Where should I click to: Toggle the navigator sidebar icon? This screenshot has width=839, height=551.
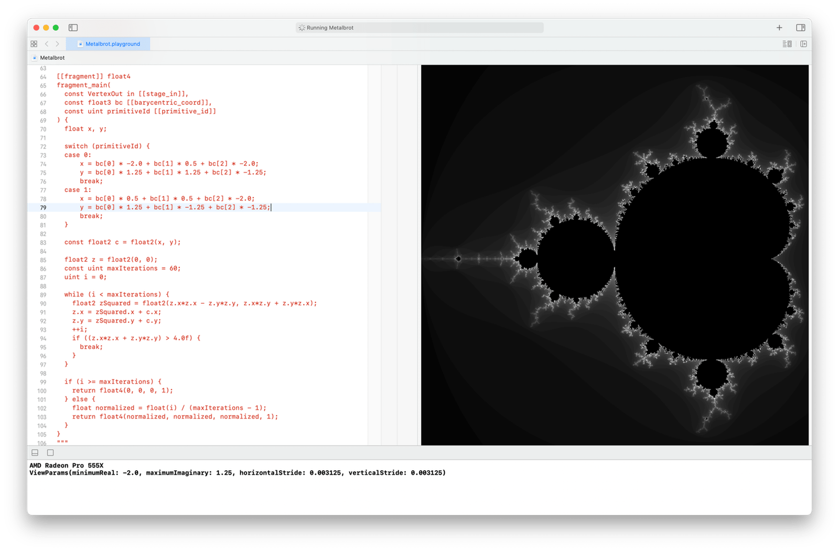[73, 27]
